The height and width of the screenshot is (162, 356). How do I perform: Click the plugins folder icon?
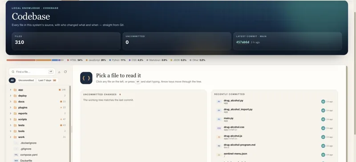click(x=15, y=107)
